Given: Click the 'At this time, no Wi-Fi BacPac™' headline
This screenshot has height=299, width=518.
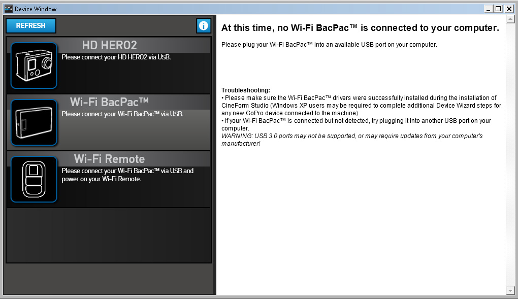Looking at the screenshot, I should click(360, 28).
